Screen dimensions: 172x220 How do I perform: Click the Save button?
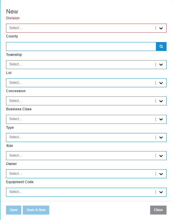[14, 210]
